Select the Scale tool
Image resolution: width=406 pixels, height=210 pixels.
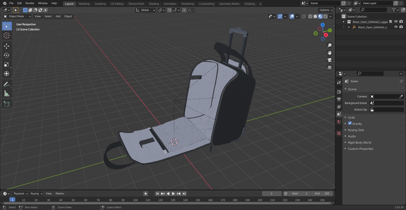[7, 64]
